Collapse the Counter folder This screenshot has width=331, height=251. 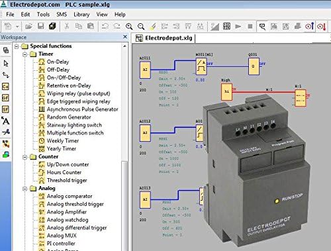[25, 157]
